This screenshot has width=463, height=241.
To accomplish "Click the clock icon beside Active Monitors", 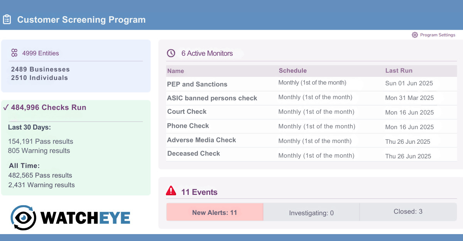I will click(171, 53).
